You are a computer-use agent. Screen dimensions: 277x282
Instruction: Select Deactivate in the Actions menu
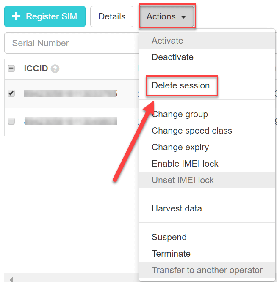click(x=172, y=57)
